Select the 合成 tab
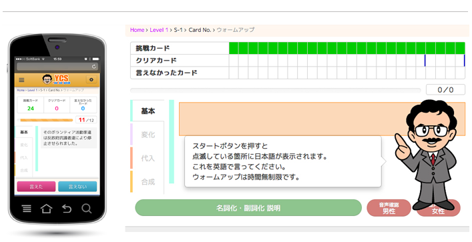 pos(148,182)
